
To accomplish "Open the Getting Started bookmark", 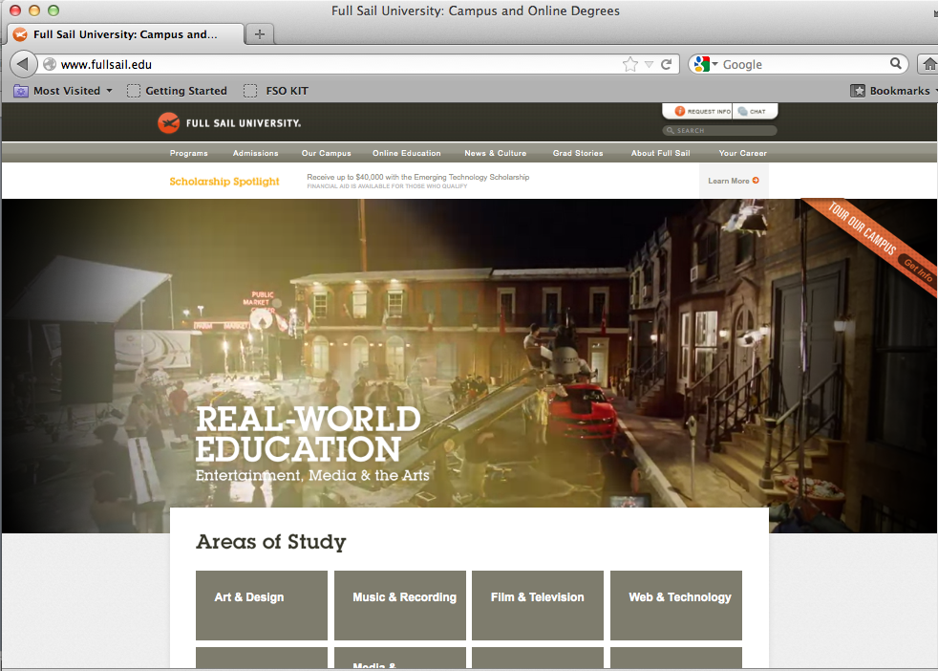I will pos(177,91).
